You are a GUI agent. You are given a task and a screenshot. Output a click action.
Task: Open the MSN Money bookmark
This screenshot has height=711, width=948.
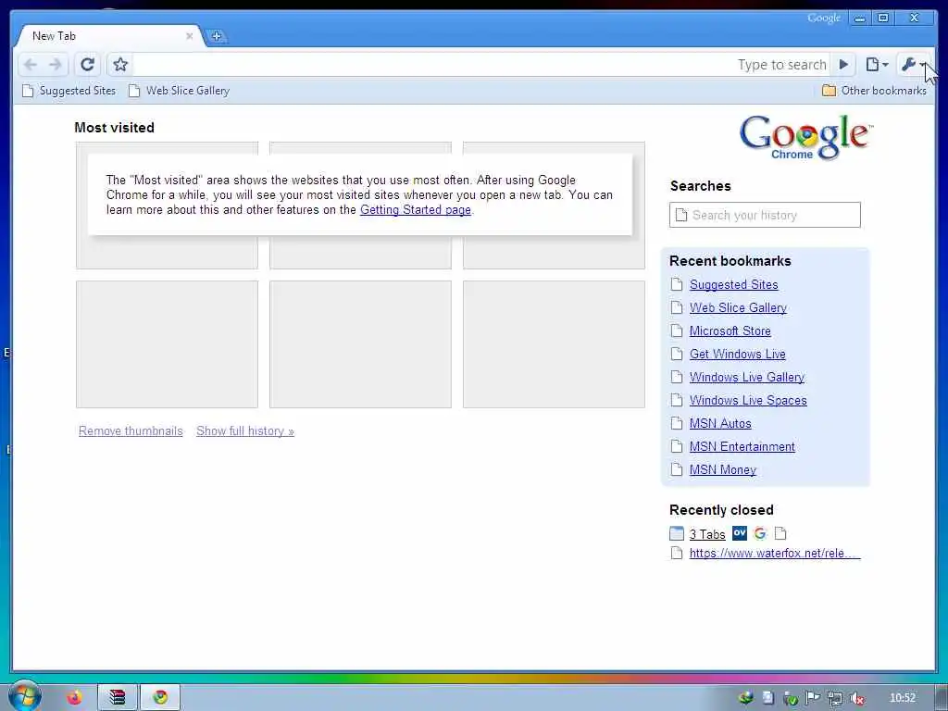point(722,469)
